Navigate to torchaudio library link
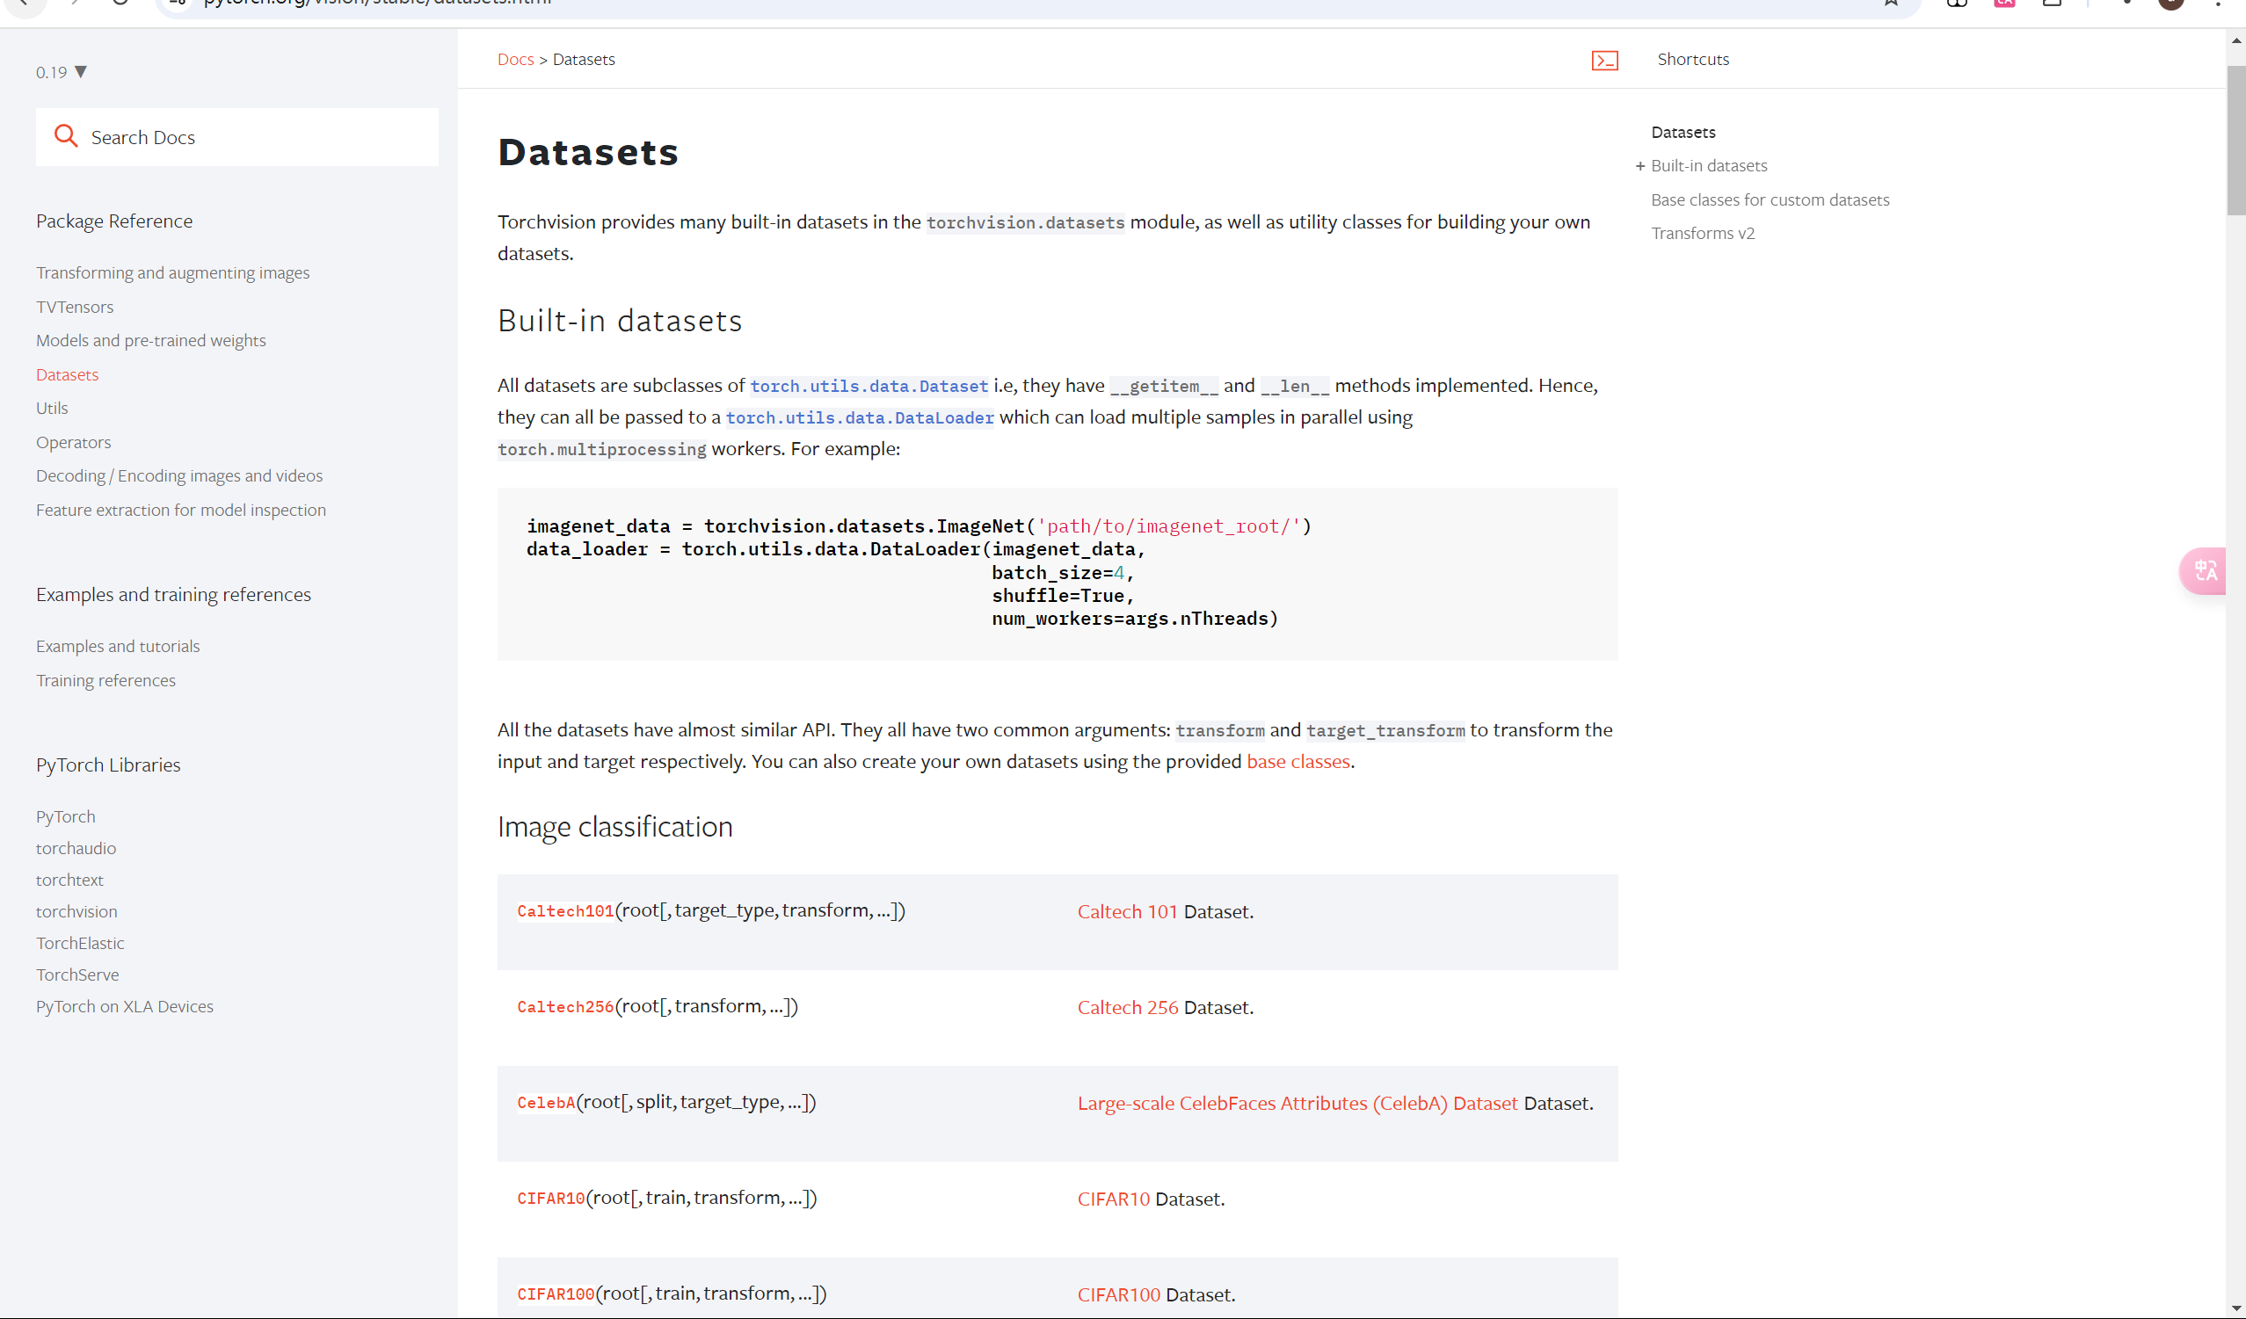This screenshot has width=2246, height=1319. coord(76,847)
